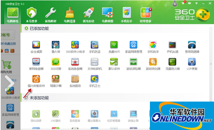
Task: Add 任务管理器 tool
Action: 114,116
